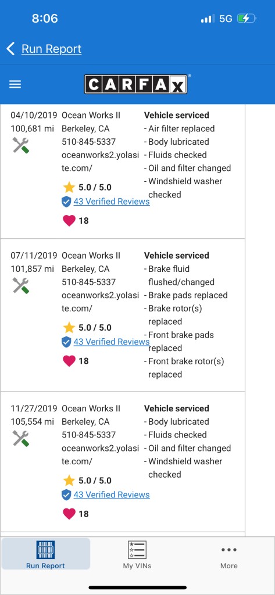Image resolution: width=275 pixels, height=595 pixels.
Task: Tap verified shield icon on 07/11/2019 record
Action: click(x=66, y=342)
